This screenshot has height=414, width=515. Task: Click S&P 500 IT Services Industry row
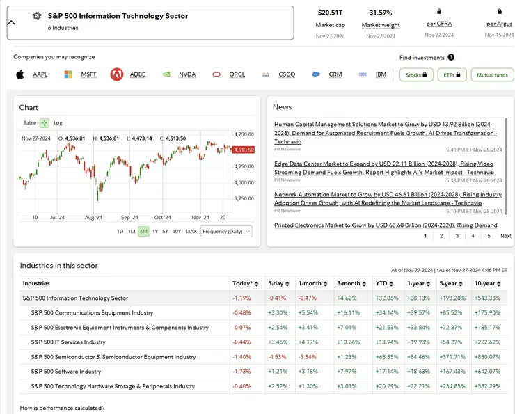pyautogui.click(x=263, y=342)
